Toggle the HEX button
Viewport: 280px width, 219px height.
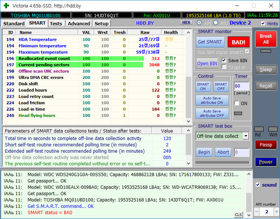[186, 22]
